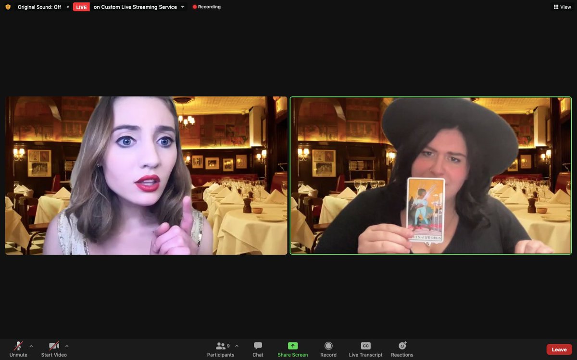The width and height of the screenshot is (577, 360).
Task: Click the red Leave button
Action: [x=559, y=349]
